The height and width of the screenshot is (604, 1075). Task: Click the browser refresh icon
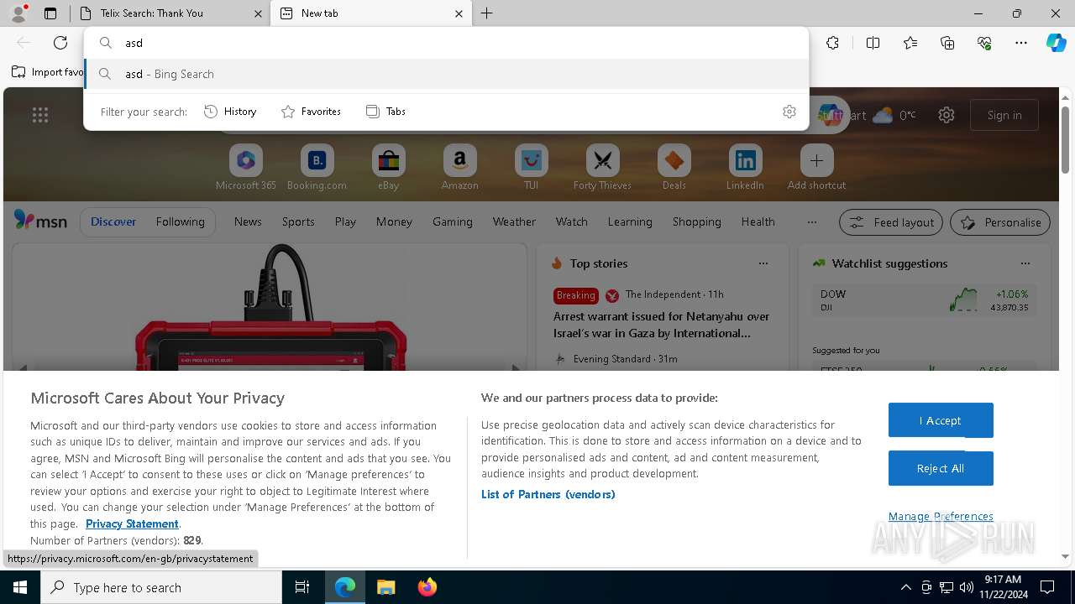tap(60, 43)
